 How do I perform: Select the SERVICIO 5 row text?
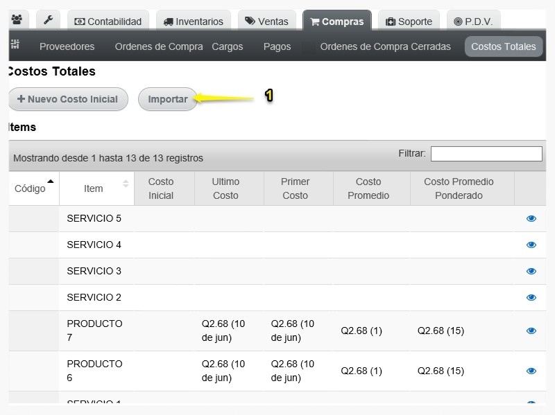[x=94, y=218]
